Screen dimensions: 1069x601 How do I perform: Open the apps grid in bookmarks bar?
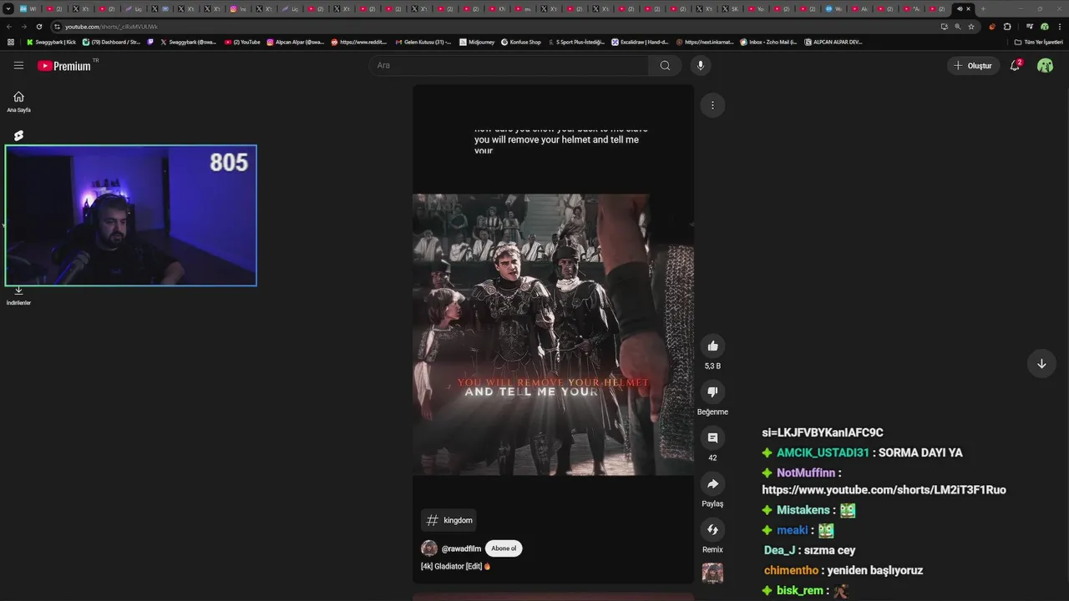(x=10, y=42)
